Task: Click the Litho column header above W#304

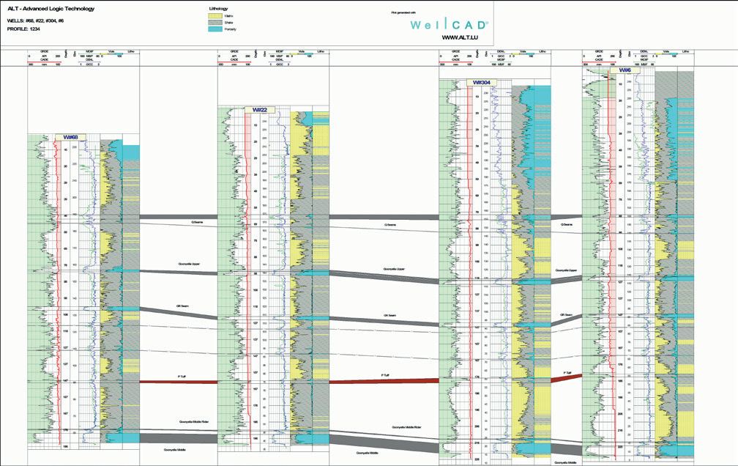Action: click(x=543, y=51)
